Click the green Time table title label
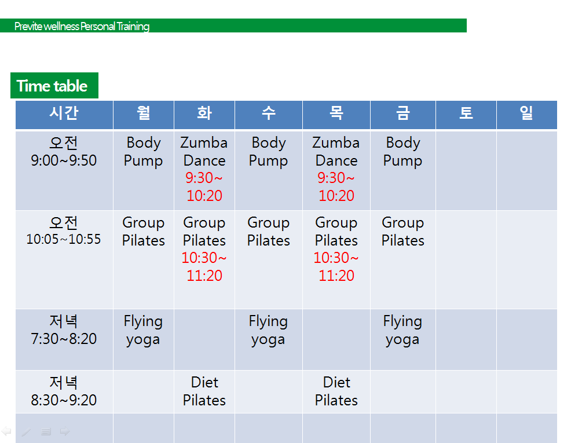The width and height of the screenshot is (582, 443). [54, 86]
